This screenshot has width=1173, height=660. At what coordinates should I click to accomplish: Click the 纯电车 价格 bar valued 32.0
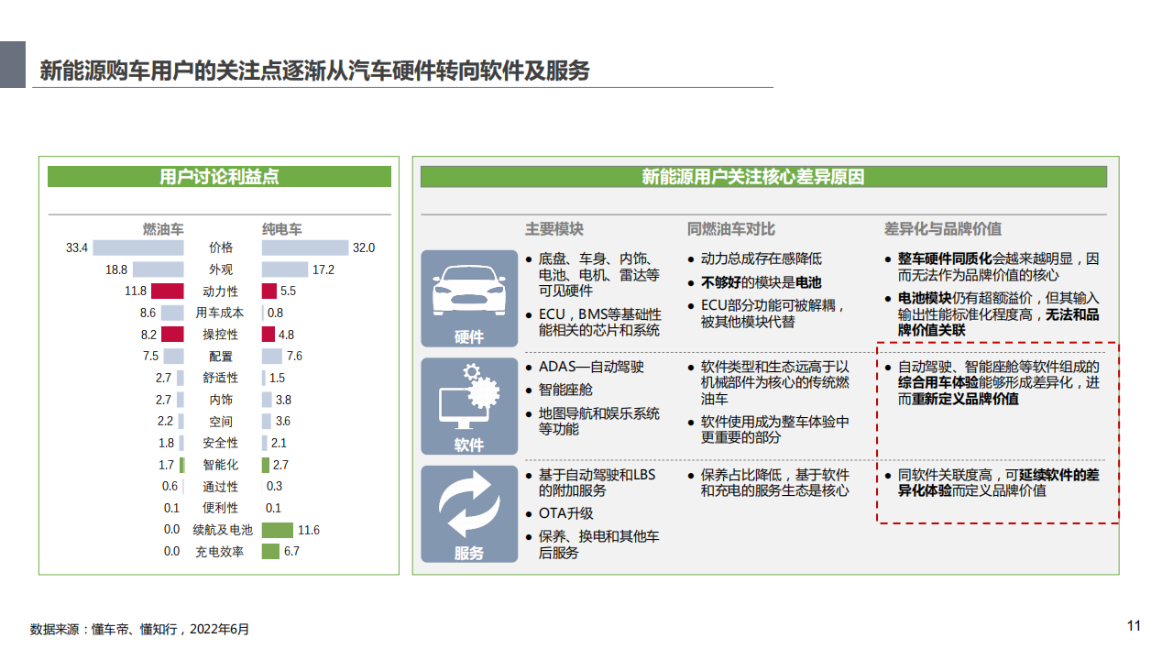tap(305, 247)
